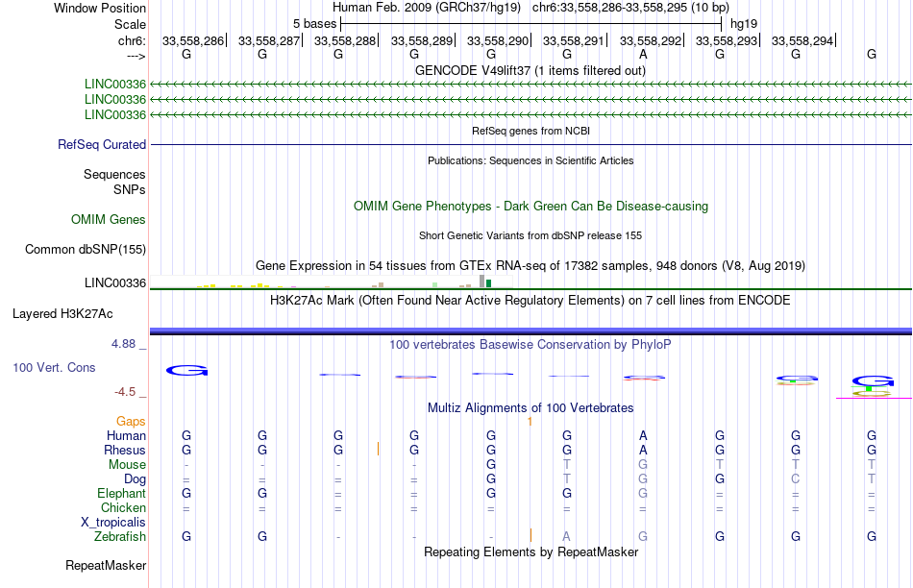Click the Sequences track label

114,174
